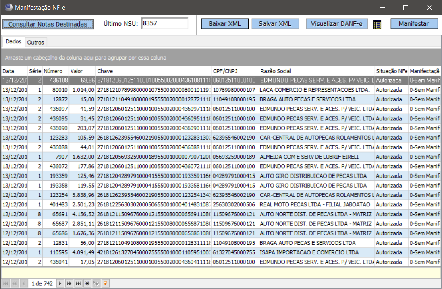Click Consultar Notas Destinadas button

tap(48, 24)
